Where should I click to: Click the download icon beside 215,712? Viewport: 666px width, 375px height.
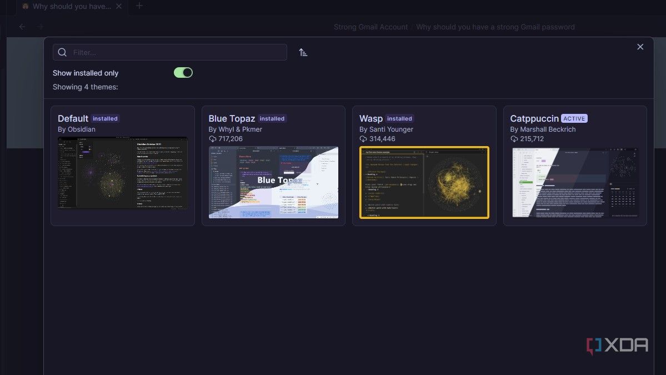514,139
